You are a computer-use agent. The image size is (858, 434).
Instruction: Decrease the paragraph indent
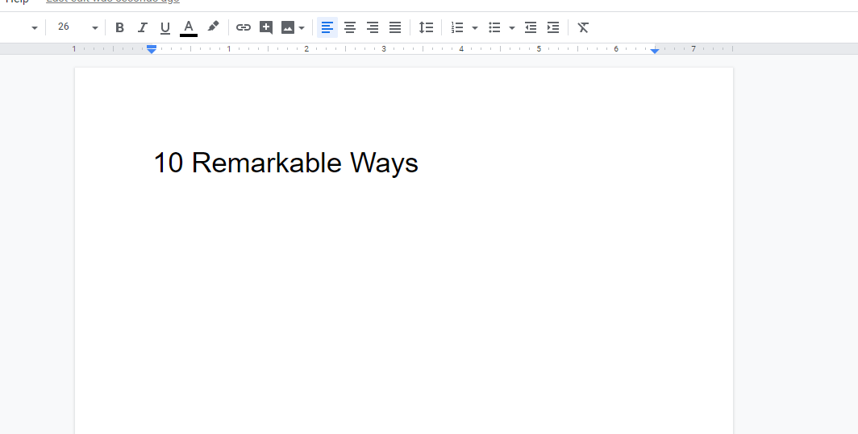pyautogui.click(x=531, y=27)
